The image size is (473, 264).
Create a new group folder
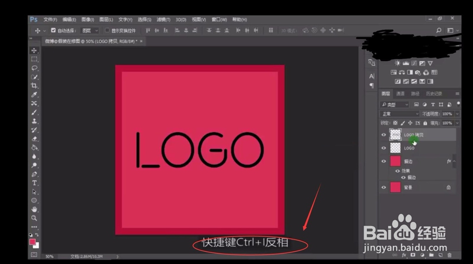431,255
